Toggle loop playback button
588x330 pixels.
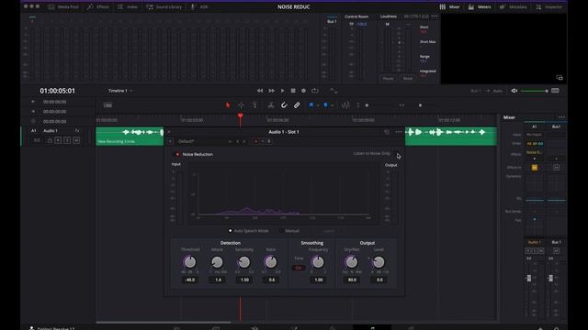tap(315, 91)
